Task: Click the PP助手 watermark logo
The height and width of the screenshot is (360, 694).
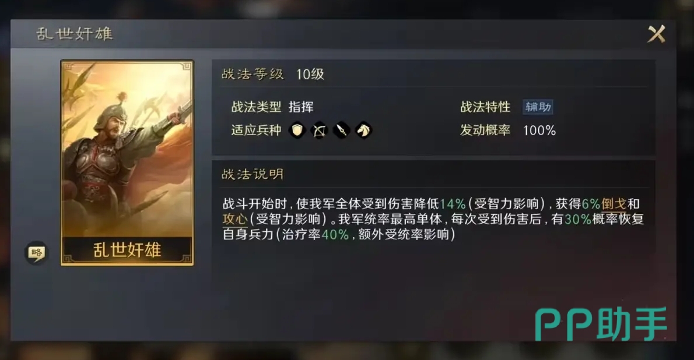Action: [601, 323]
